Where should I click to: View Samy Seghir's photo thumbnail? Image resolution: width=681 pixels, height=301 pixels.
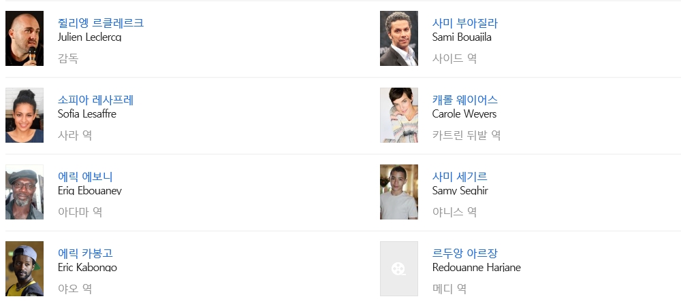coord(399,192)
